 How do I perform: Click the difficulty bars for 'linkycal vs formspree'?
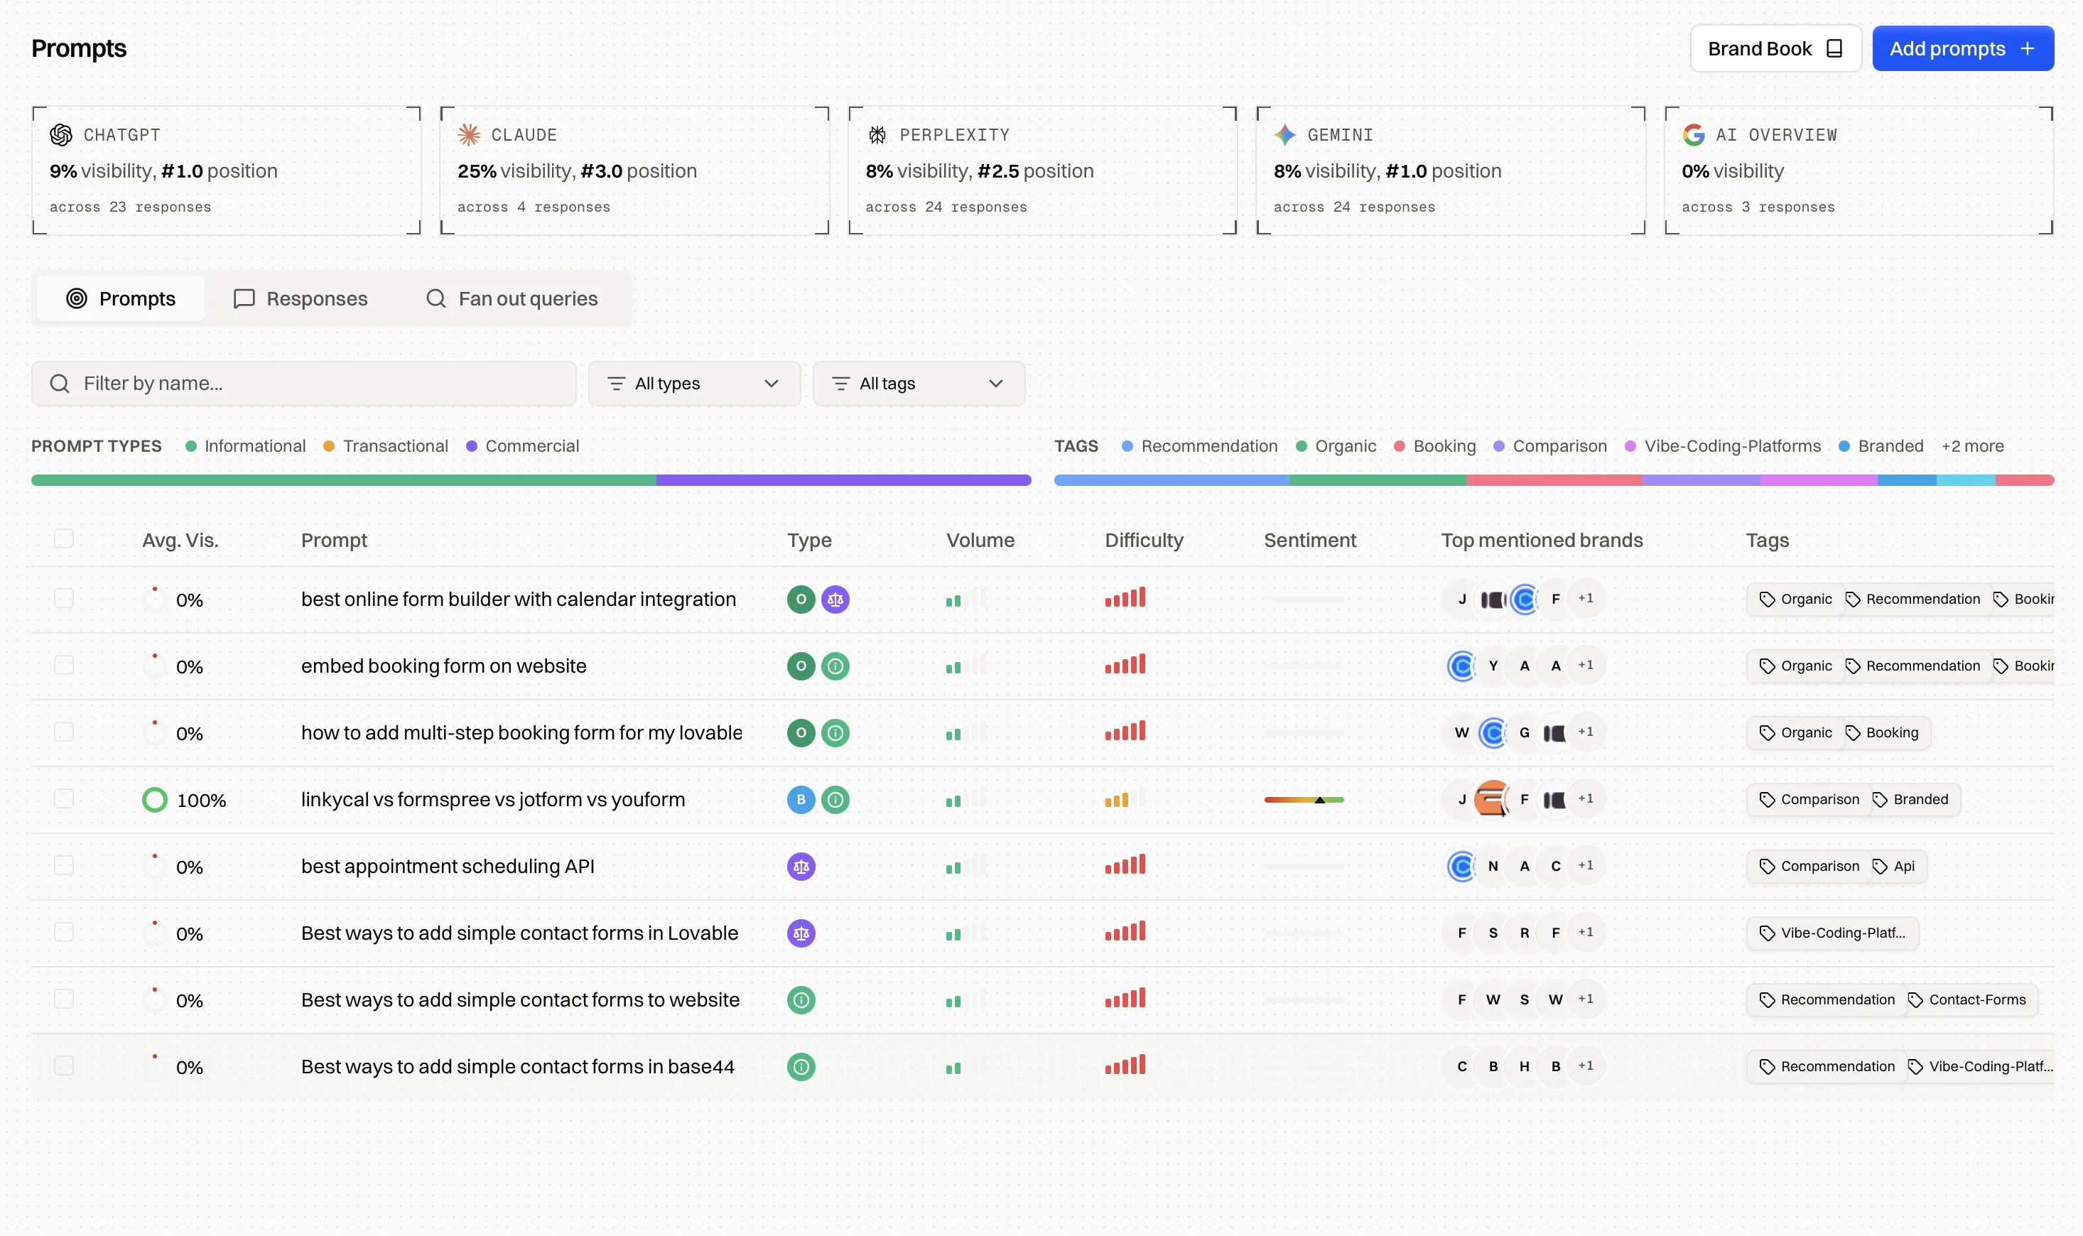1125,798
